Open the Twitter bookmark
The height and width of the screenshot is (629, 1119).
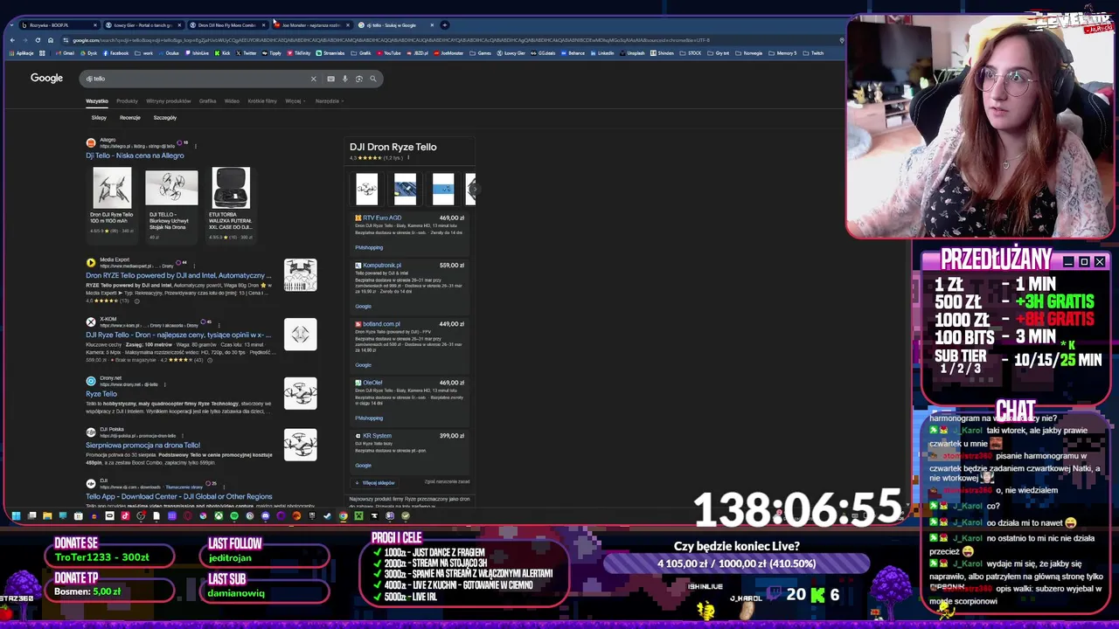(246, 53)
